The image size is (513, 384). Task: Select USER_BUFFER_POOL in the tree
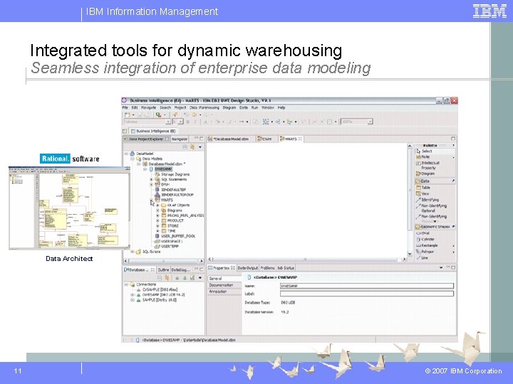pos(177,236)
